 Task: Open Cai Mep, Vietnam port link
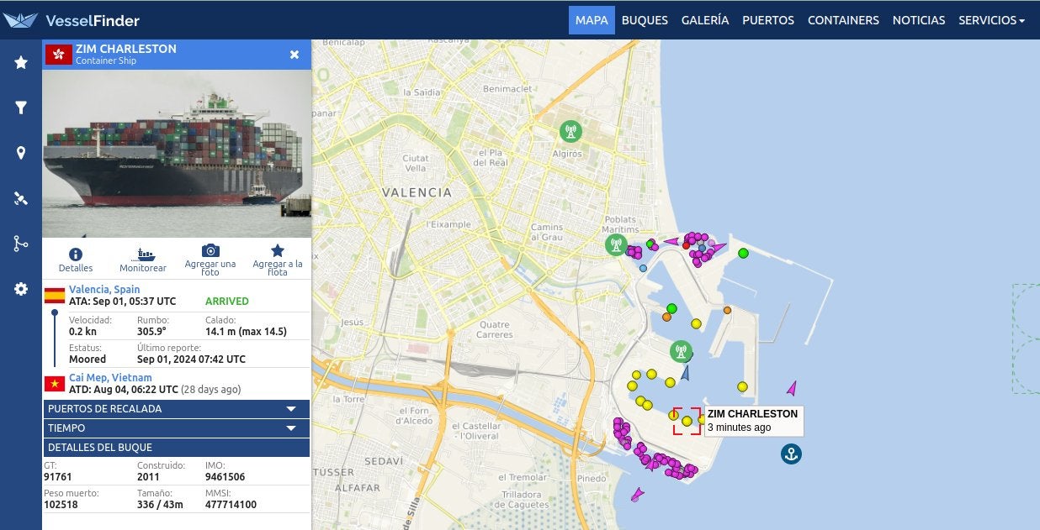(x=110, y=378)
